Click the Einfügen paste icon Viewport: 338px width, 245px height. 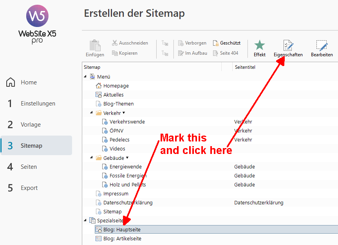pyautogui.click(x=95, y=48)
